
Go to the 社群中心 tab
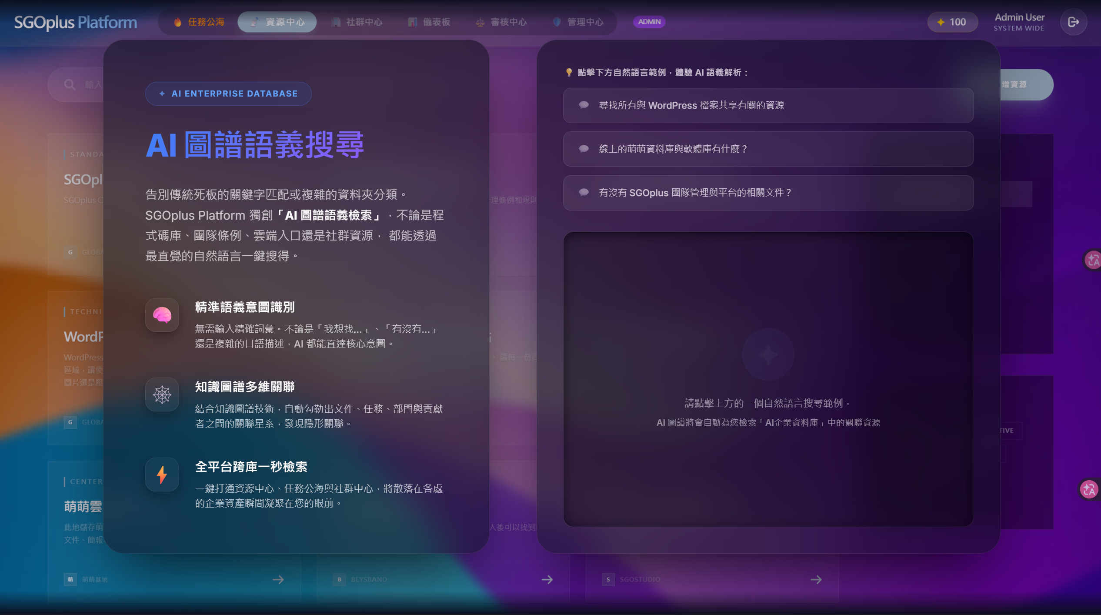tap(356, 22)
